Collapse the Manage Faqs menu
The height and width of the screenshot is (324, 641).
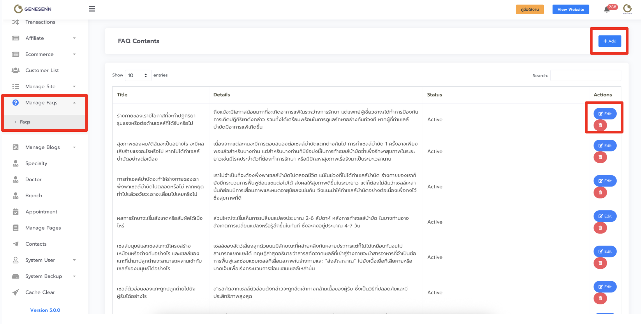coord(74,103)
